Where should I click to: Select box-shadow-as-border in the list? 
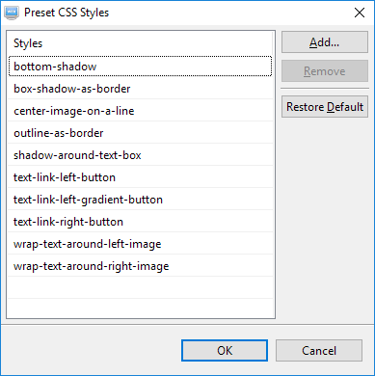(140, 89)
